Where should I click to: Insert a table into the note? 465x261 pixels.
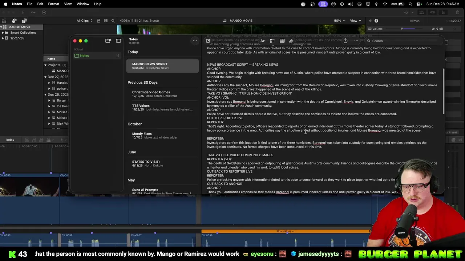282,41
